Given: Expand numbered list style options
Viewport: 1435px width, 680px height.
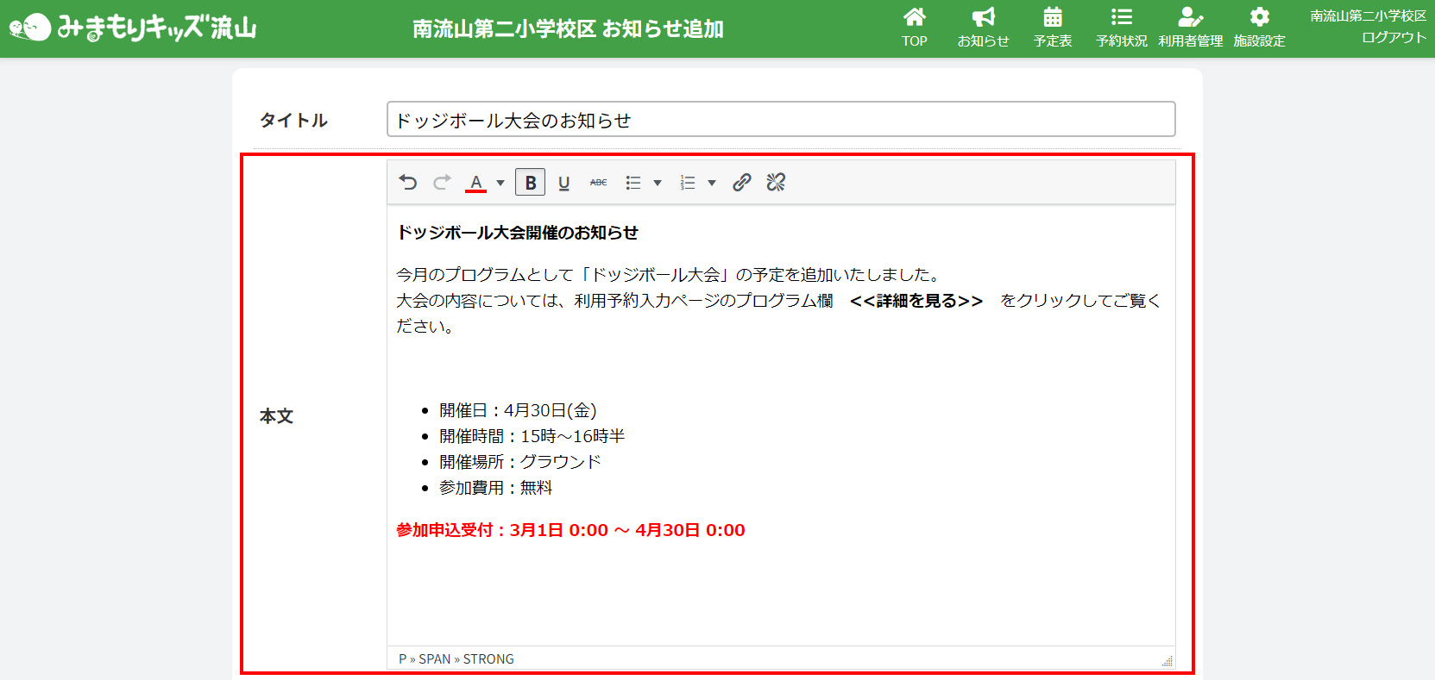Looking at the screenshot, I should tap(712, 183).
